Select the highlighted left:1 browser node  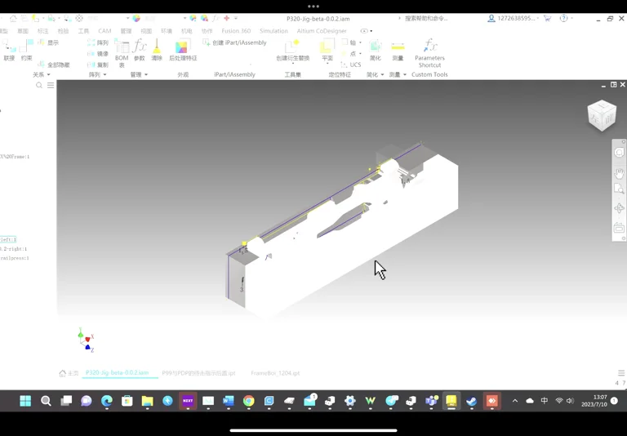(x=8, y=239)
